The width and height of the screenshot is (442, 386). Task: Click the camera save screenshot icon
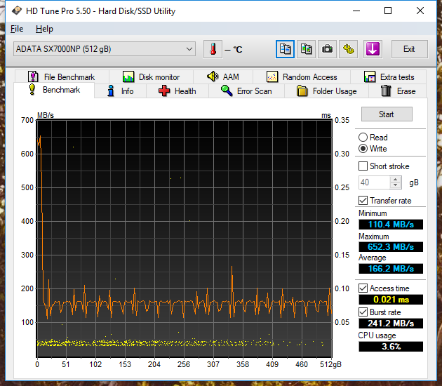click(327, 49)
